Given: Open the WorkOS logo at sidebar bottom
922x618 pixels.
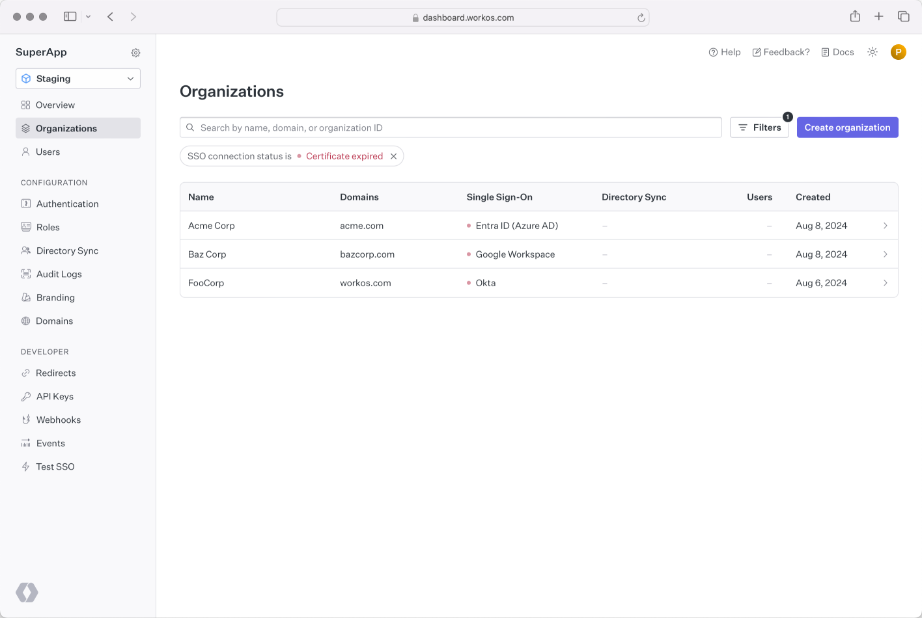Looking at the screenshot, I should click(27, 593).
